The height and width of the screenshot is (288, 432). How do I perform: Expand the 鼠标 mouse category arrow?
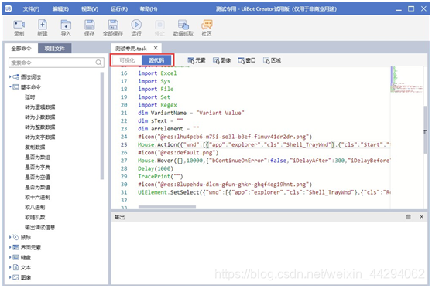pyautogui.click(x=10, y=237)
